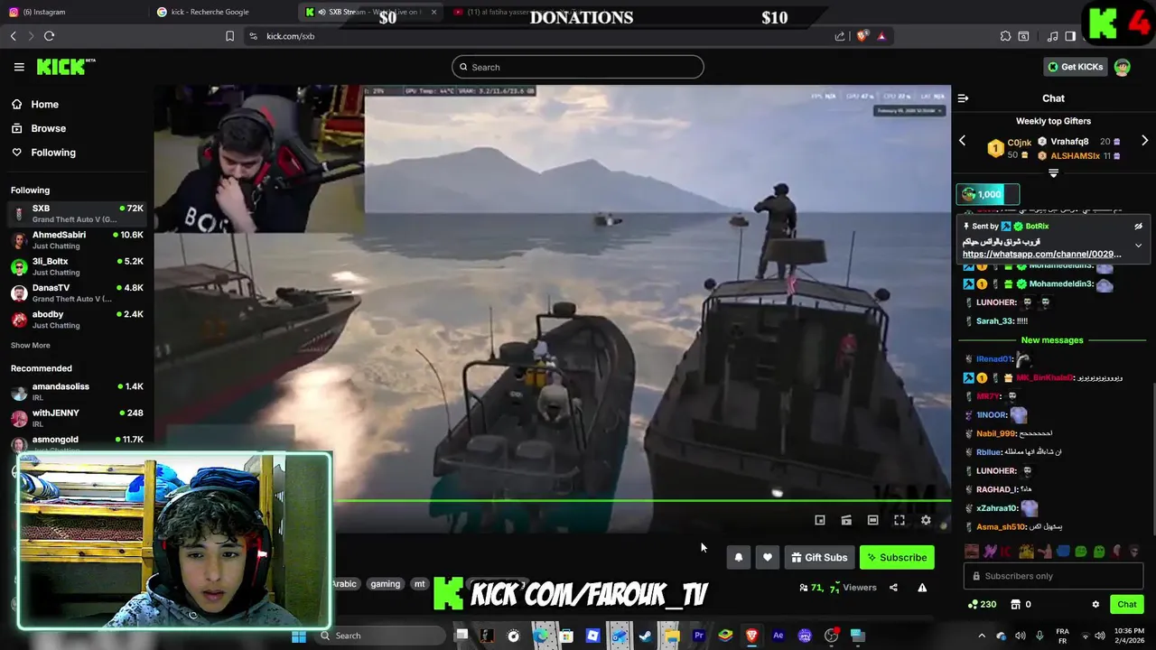Share the stream with share icon
1156x650 pixels.
893,588
